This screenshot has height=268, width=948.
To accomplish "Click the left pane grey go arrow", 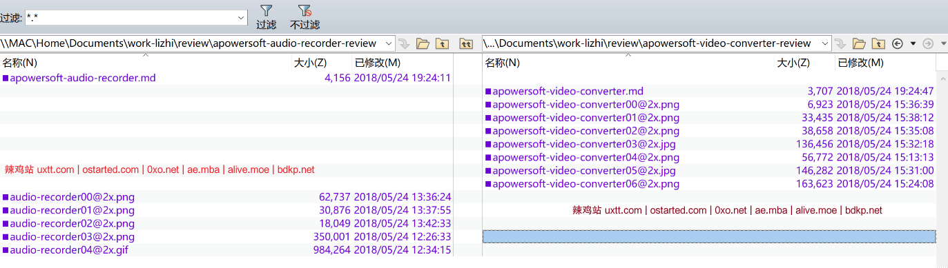I will pyautogui.click(x=405, y=43).
